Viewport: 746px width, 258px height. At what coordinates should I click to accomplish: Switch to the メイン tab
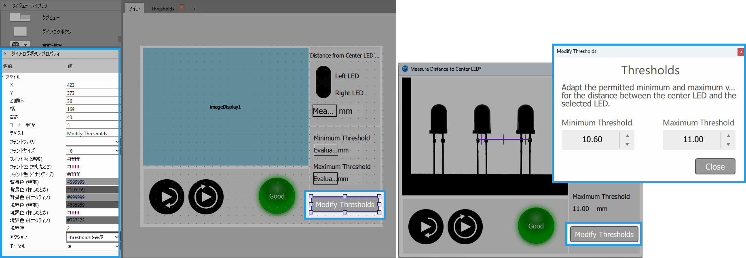click(x=134, y=8)
